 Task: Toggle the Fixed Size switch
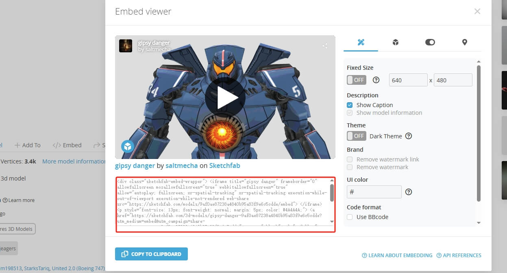[x=357, y=80]
